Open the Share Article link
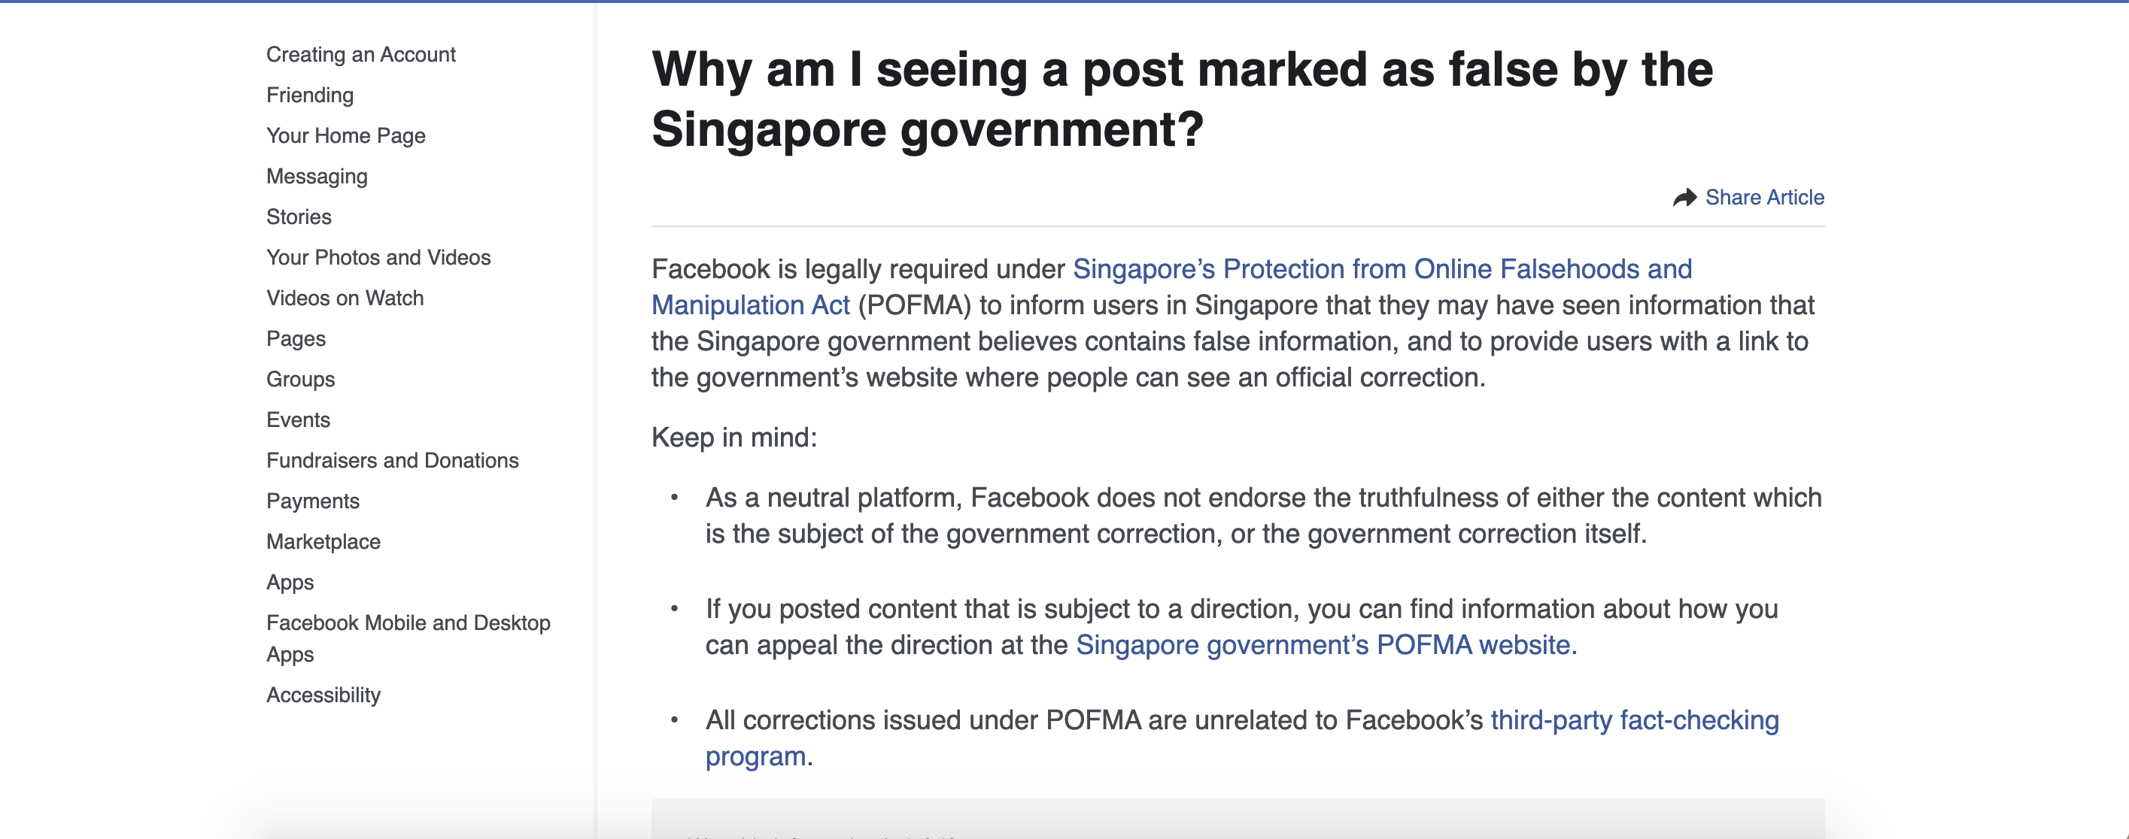The height and width of the screenshot is (839, 2129). (x=1765, y=198)
